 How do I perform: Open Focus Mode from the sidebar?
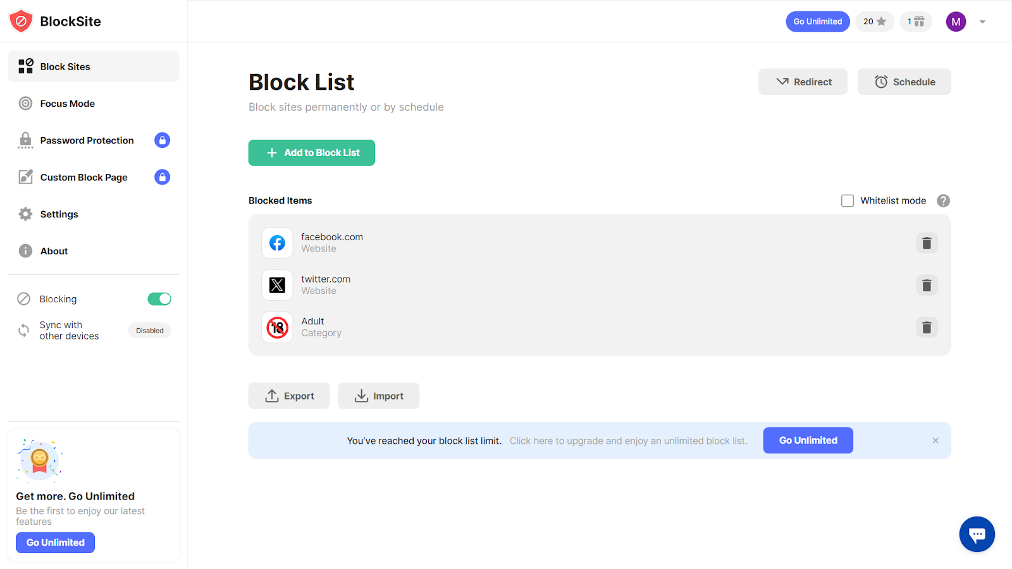67,104
